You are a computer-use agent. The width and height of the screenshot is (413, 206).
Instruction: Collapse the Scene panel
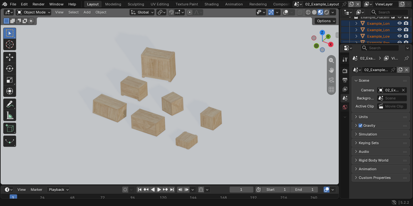[381, 80]
